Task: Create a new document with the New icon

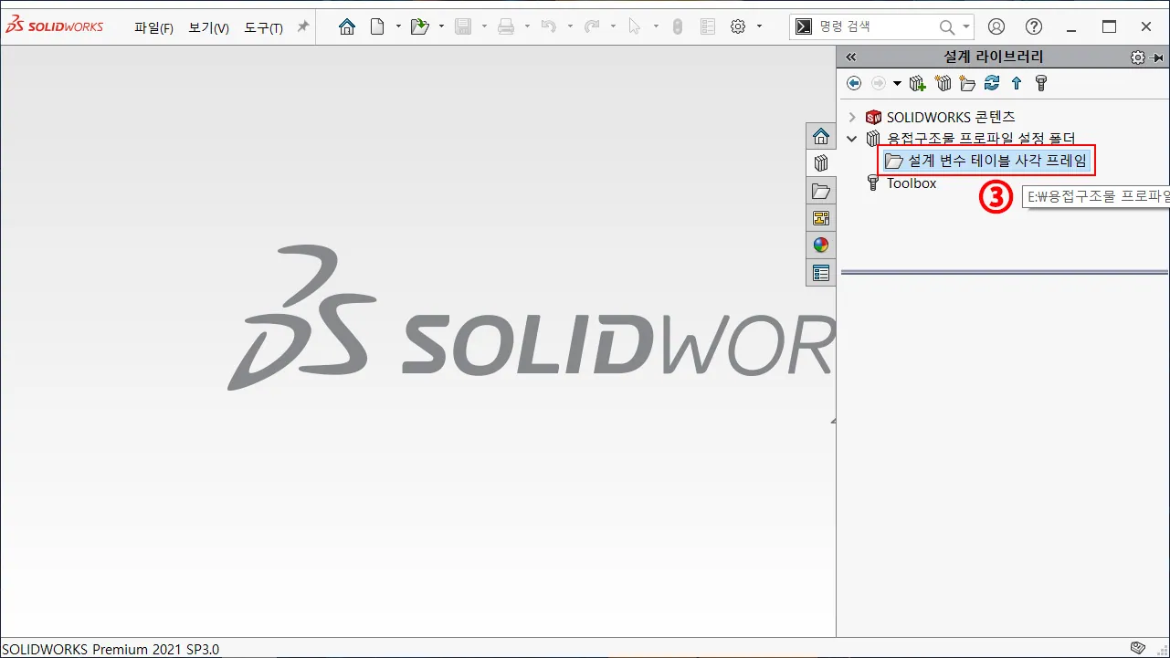Action: coord(377,26)
